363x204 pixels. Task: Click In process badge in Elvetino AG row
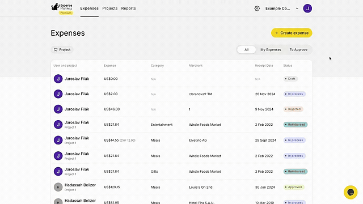coord(294,140)
